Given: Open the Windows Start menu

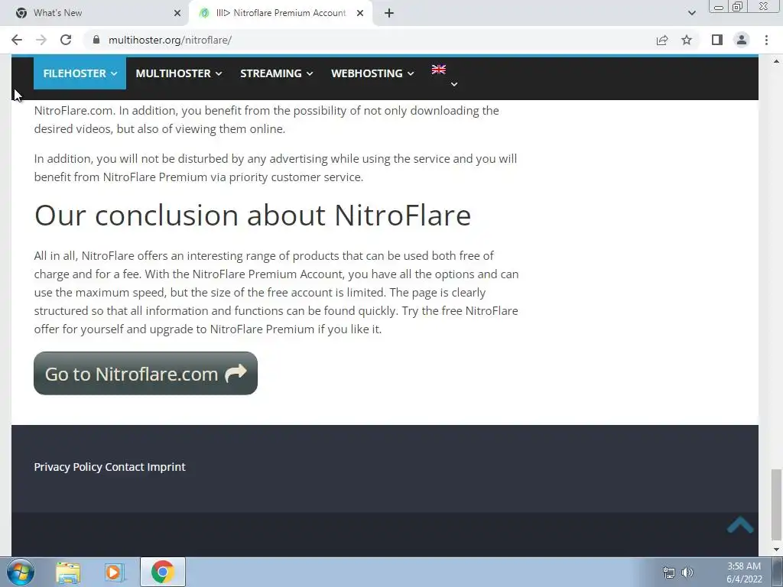Looking at the screenshot, I should click(21, 572).
